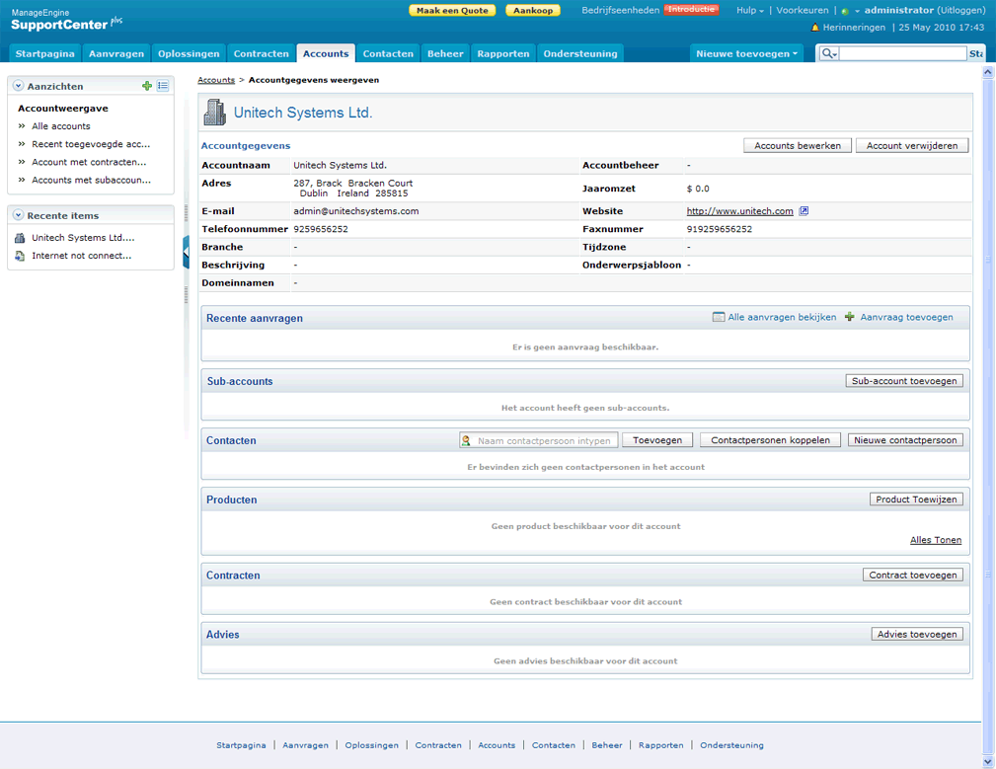Click the sidebar collapse handle arrow

187,252
